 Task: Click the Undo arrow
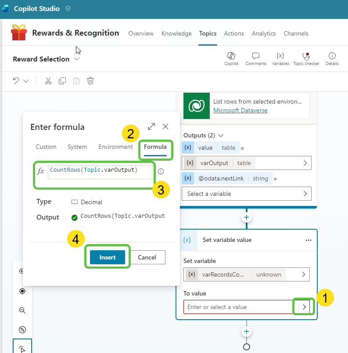(x=16, y=81)
